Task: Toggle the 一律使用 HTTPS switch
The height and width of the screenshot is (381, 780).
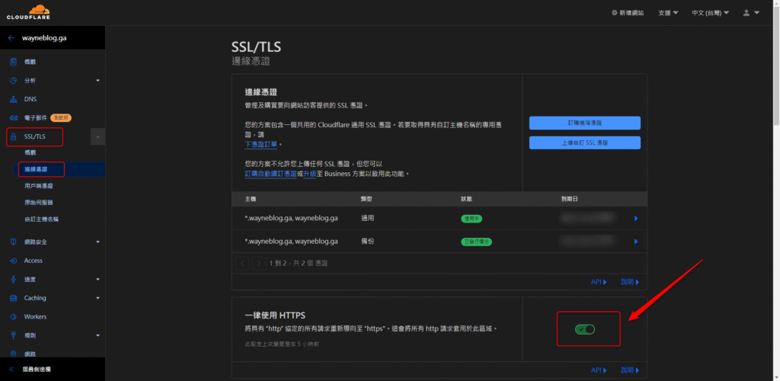Action: coord(585,329)
